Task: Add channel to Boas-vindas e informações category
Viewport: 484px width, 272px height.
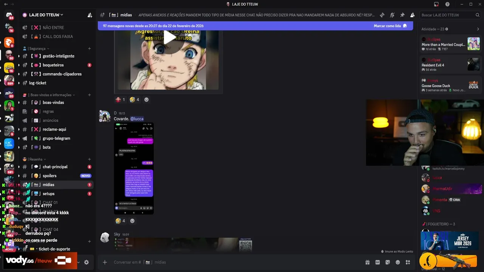Action: (x=90, y=95)
